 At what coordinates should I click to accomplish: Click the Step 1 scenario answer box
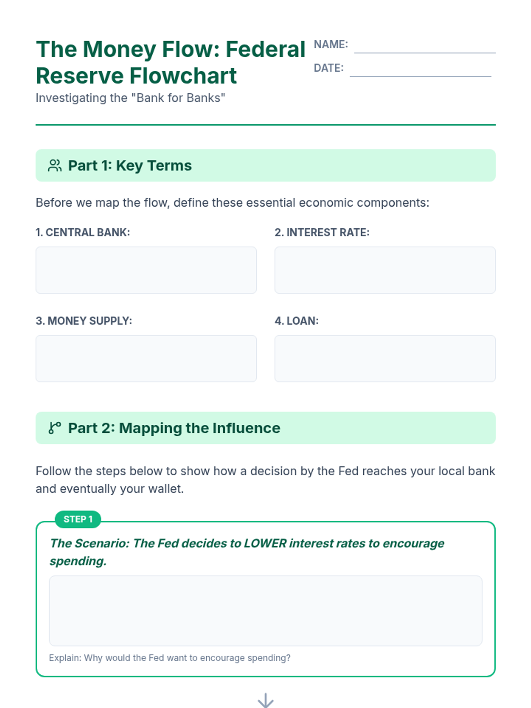click(265, 610)
